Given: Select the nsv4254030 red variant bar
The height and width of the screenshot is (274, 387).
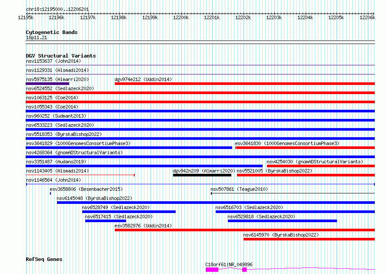Looking at the screenshot, I should tap(321, 166).
